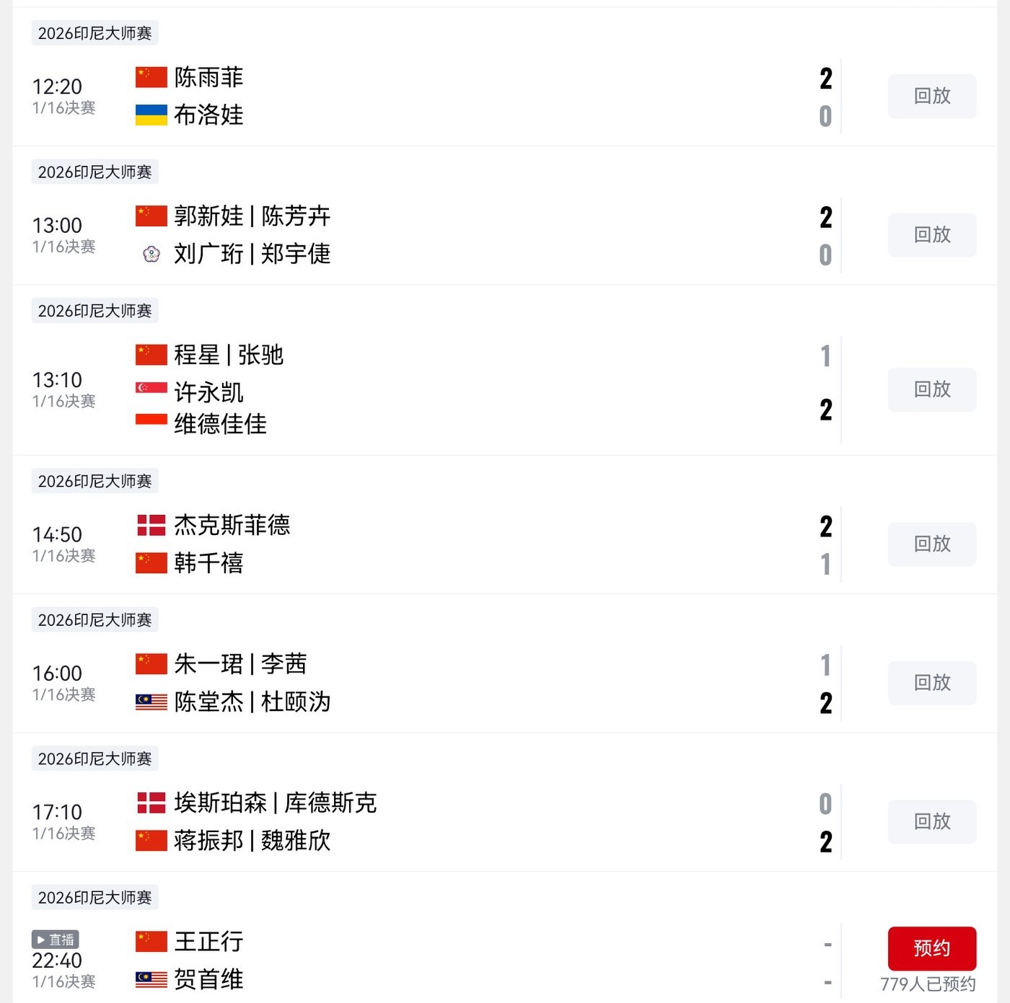Screen dimensions: 1010x1003
Task: Click the 直播 live badge icon
Action: point(55,940)
